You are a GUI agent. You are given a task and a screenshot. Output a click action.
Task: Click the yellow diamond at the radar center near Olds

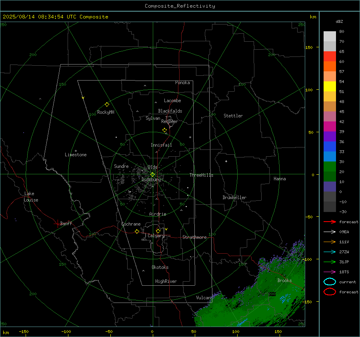[152, 175]
